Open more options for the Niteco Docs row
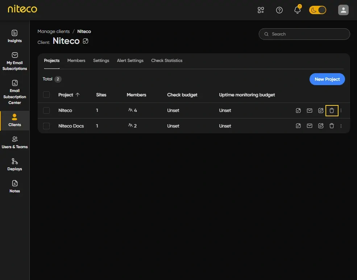 (341, 126)
